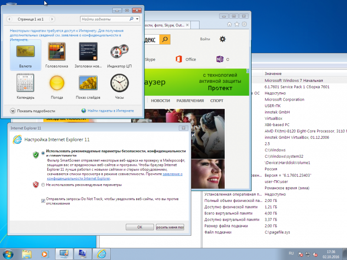Open the Windows Start menu
Image resolution: width=347 pixels, height=260 pixels.
(8, 254)
